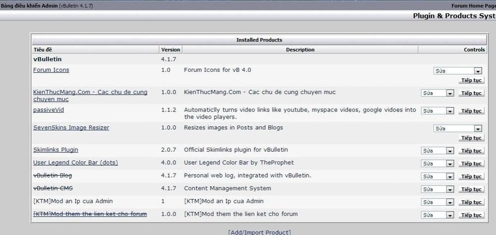Click Tiếp tục for [KTM]Mod them the lien ket
496x235 pixels.
pyautogui.click(x=471, y=215)
